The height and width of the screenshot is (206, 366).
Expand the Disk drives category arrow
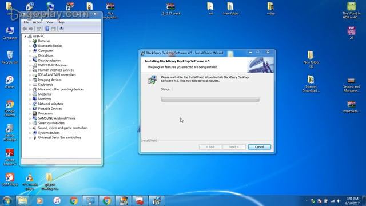(x=30, y=56)
